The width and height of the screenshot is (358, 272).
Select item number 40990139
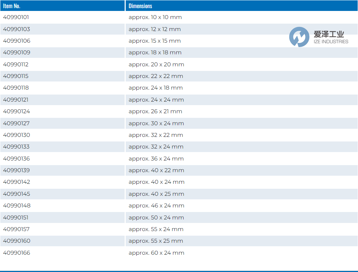pos(17,170)
